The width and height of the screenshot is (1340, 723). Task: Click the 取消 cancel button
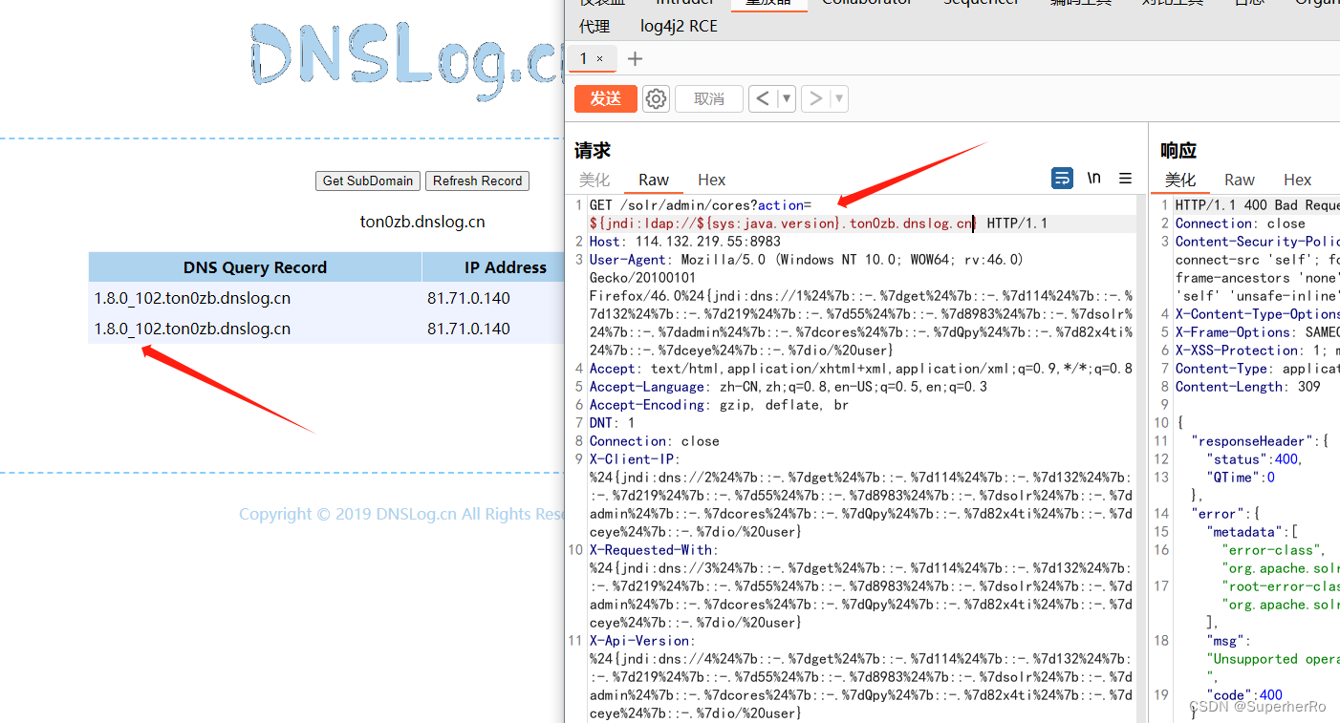click(709, 98)
